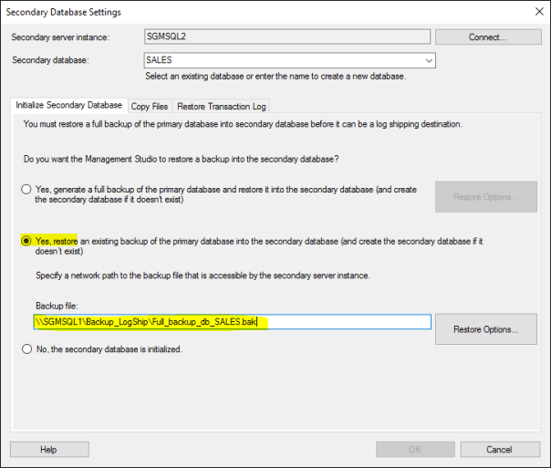
Task: Click 'Specify a network path' instruction text
Action: pyautogui.click(x=203, y=276)
